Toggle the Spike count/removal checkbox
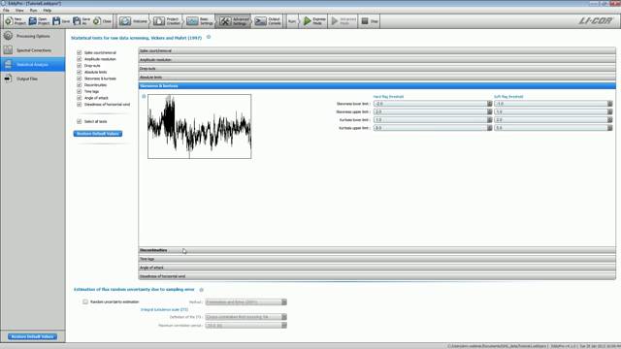 (80, 52)
